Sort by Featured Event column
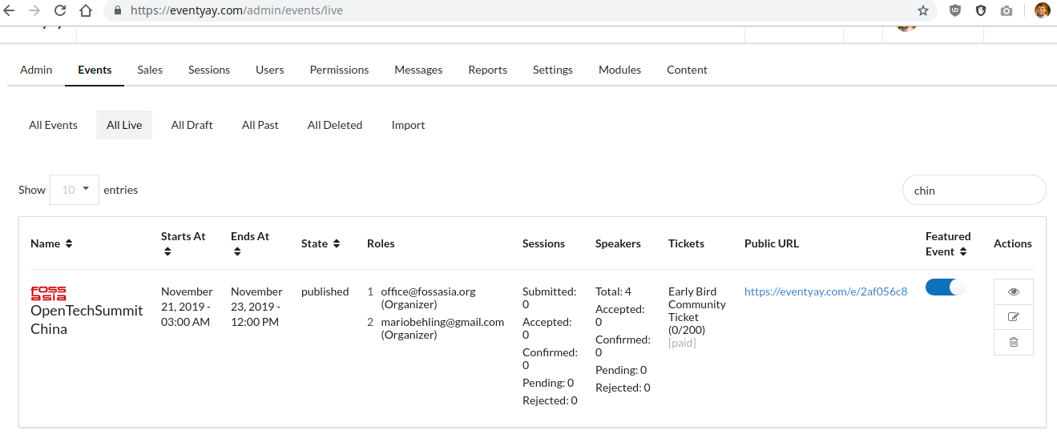The image size is (1057, 442). click(x=947, y=243)
